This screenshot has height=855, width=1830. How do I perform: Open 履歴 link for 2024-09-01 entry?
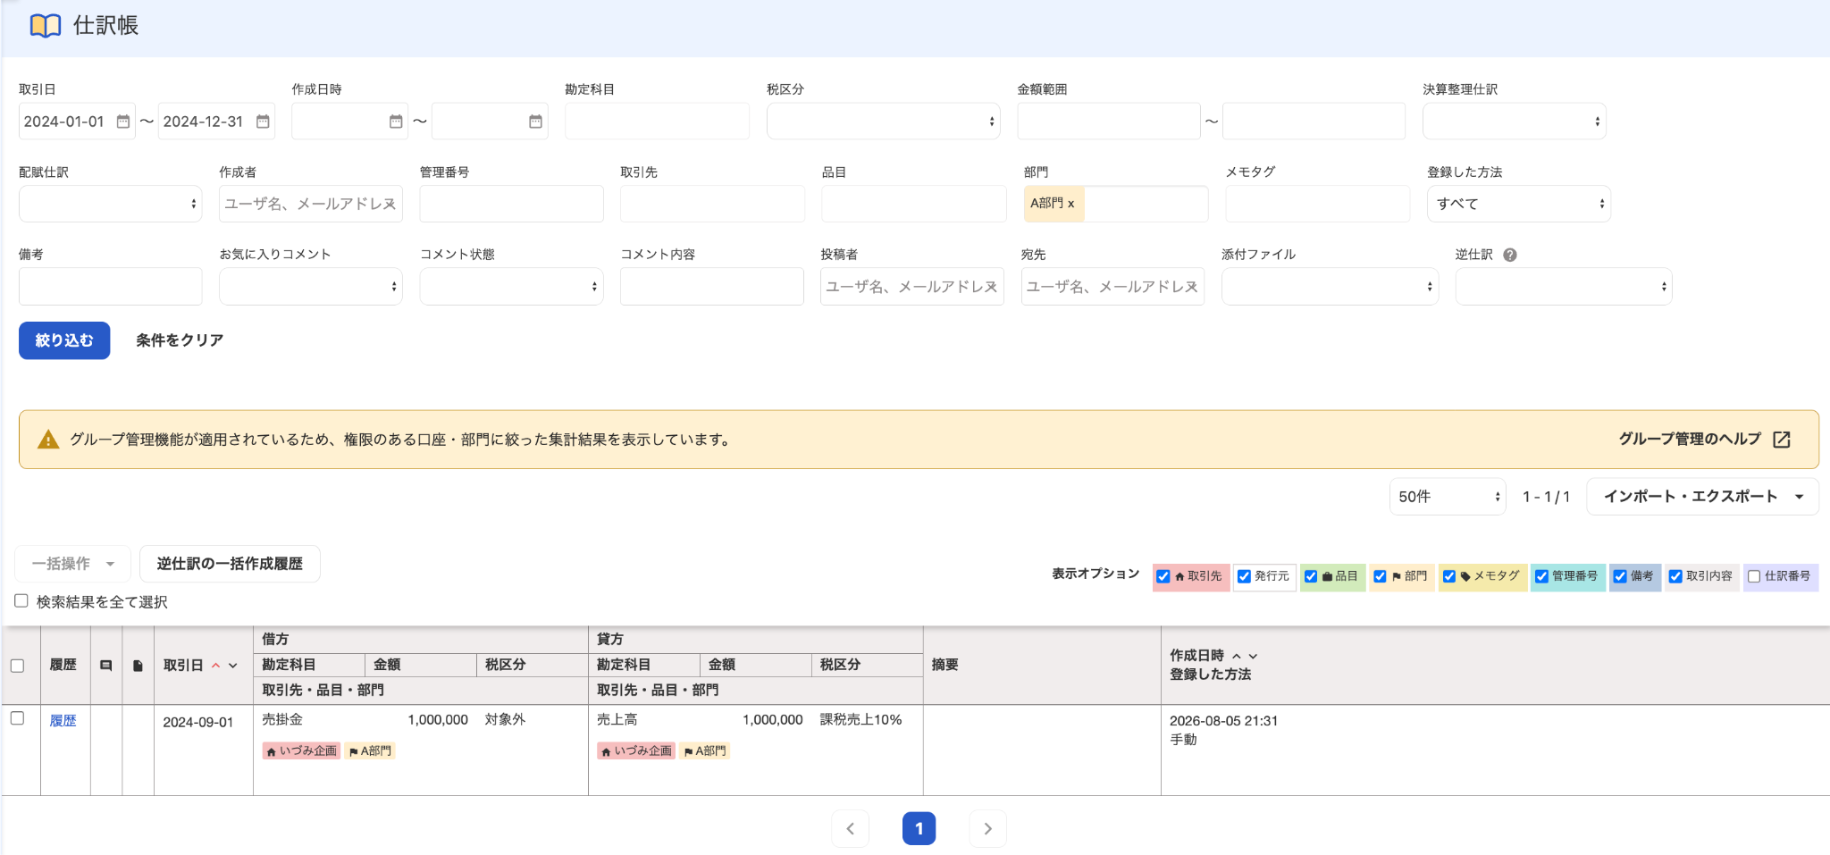(x=63, y=721)
